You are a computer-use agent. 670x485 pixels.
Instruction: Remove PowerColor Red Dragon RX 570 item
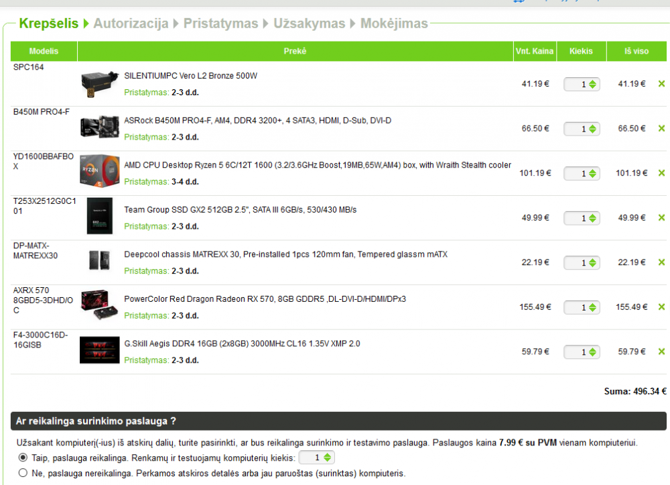pyautogui.click(x=661, y=307)
